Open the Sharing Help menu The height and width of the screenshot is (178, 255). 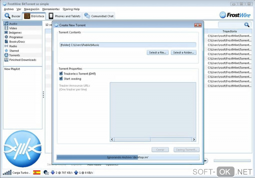pos(71,9)
